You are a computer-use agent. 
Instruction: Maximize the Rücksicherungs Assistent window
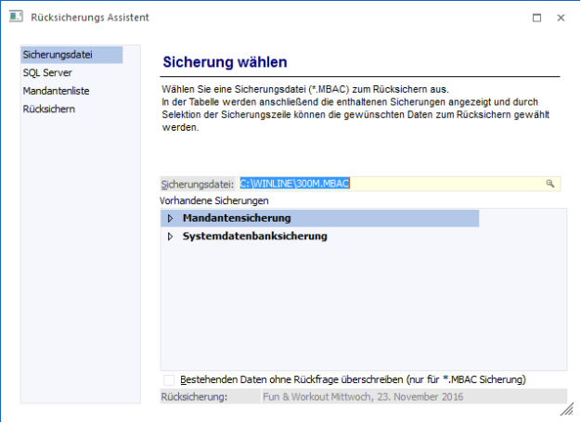(536, 18)
